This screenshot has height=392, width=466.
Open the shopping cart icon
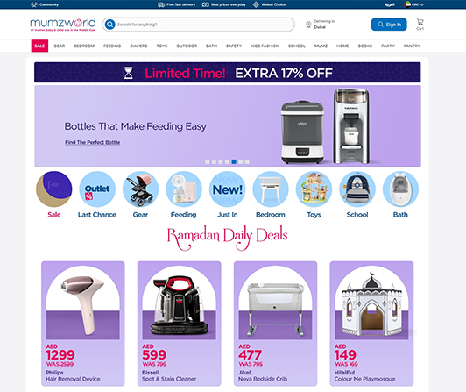420,22
